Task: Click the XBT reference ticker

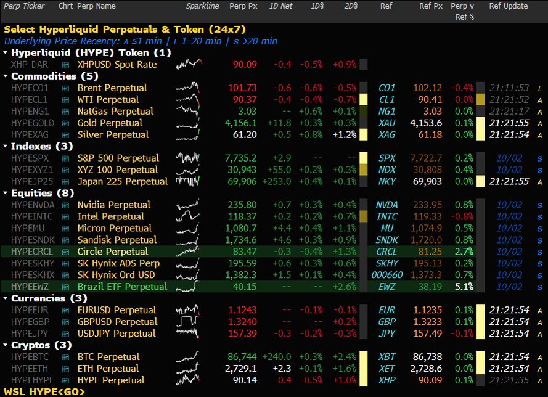Action: coord(386,357)
